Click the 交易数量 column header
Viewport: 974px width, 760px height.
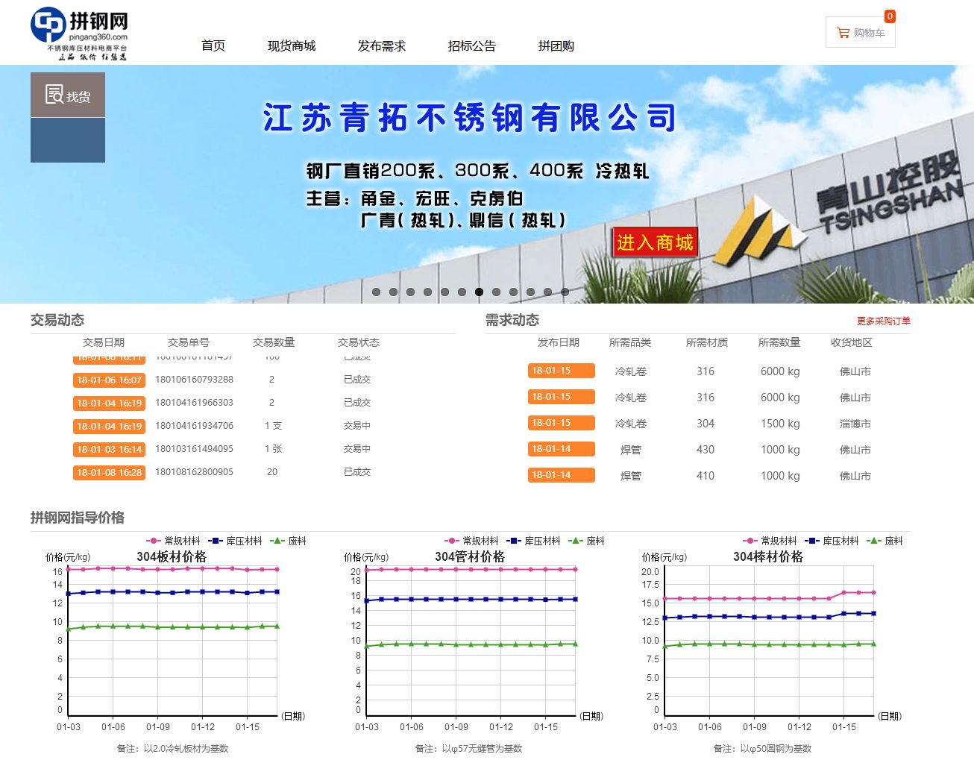(x=274, y=342)
